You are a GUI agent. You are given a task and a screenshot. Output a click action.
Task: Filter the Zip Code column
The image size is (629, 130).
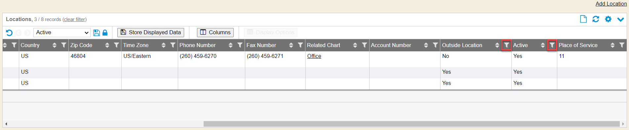point(116,45)
